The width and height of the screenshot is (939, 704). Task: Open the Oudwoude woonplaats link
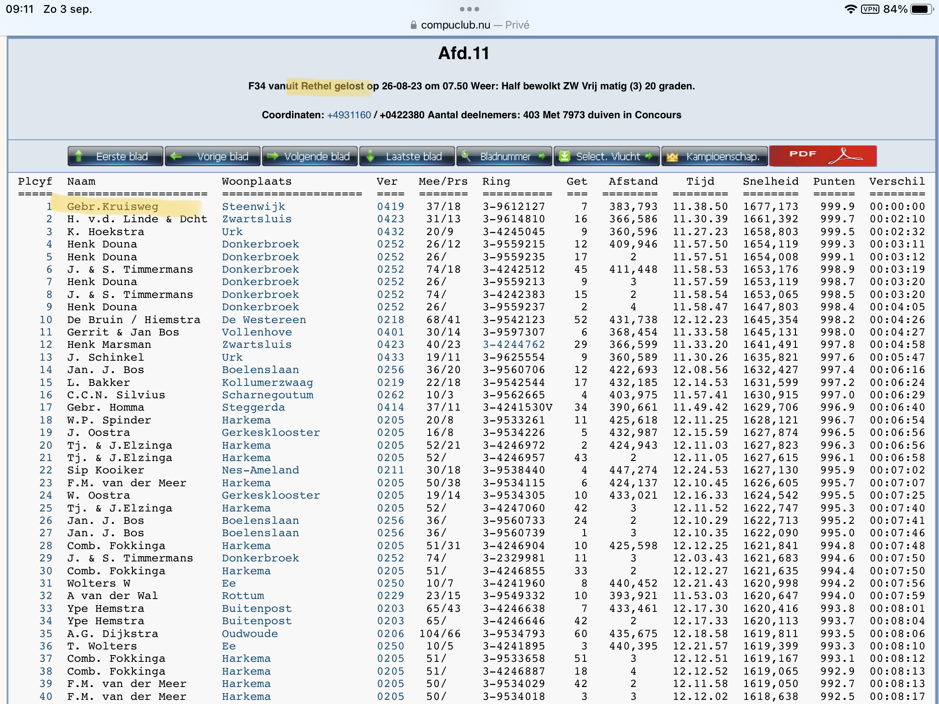coord(250,634)
